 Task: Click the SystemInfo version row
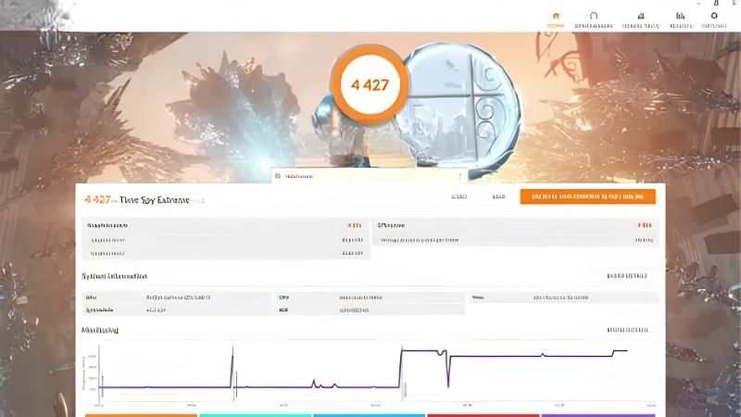coord(177,310)
